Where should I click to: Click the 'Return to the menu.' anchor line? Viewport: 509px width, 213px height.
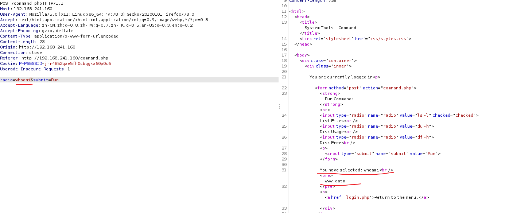377,197
